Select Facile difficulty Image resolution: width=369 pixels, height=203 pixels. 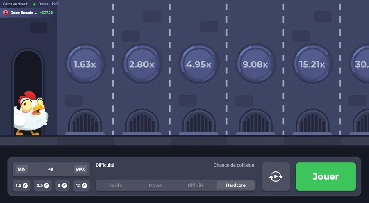click(x=116, y=185)
